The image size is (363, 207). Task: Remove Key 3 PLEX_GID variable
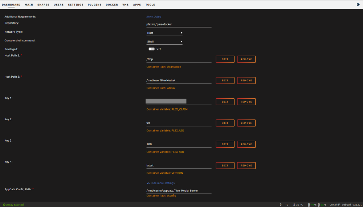(246, 145)
